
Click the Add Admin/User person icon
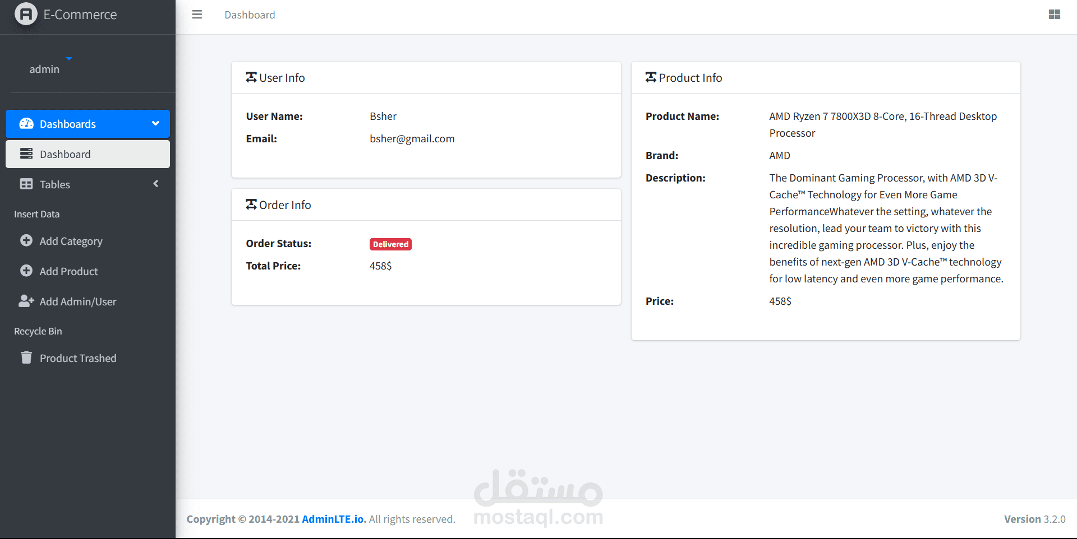click(x=26, y=301)
